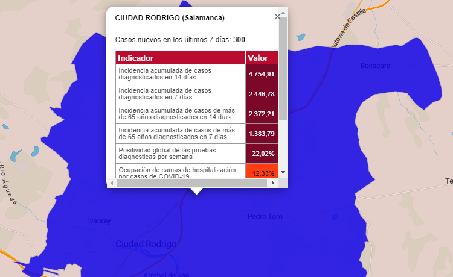453x277 pixels.
Task: Click the popup vertical scrollbar down arrow
Action: click(x=283, y=172)
